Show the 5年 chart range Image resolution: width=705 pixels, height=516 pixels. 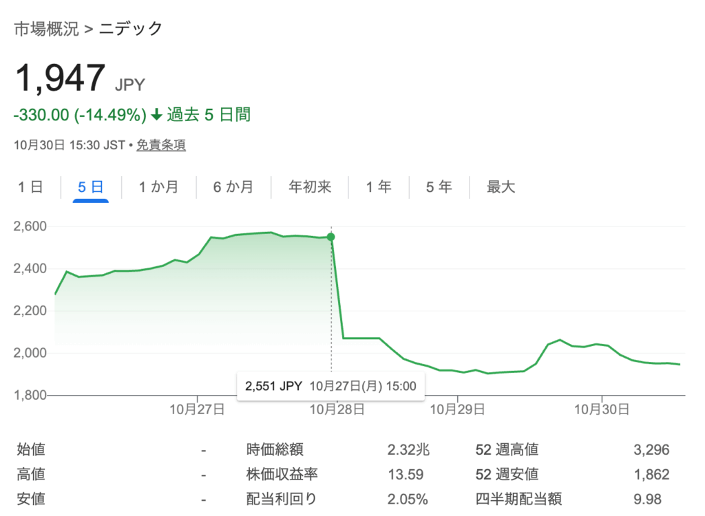click(439, 186)
